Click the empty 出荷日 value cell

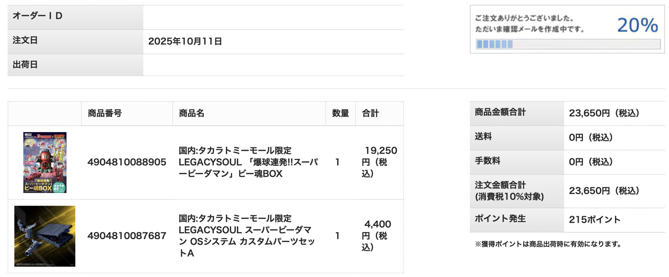(x=273, y=65)
